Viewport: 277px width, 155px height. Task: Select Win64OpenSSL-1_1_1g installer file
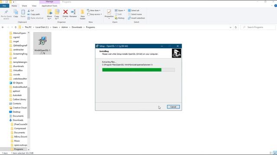(42, 43)
